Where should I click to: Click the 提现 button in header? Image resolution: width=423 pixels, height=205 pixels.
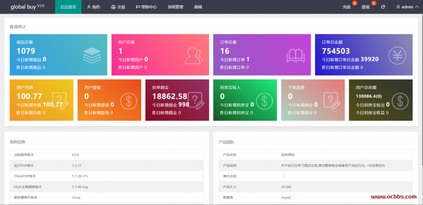click(366, 7)
